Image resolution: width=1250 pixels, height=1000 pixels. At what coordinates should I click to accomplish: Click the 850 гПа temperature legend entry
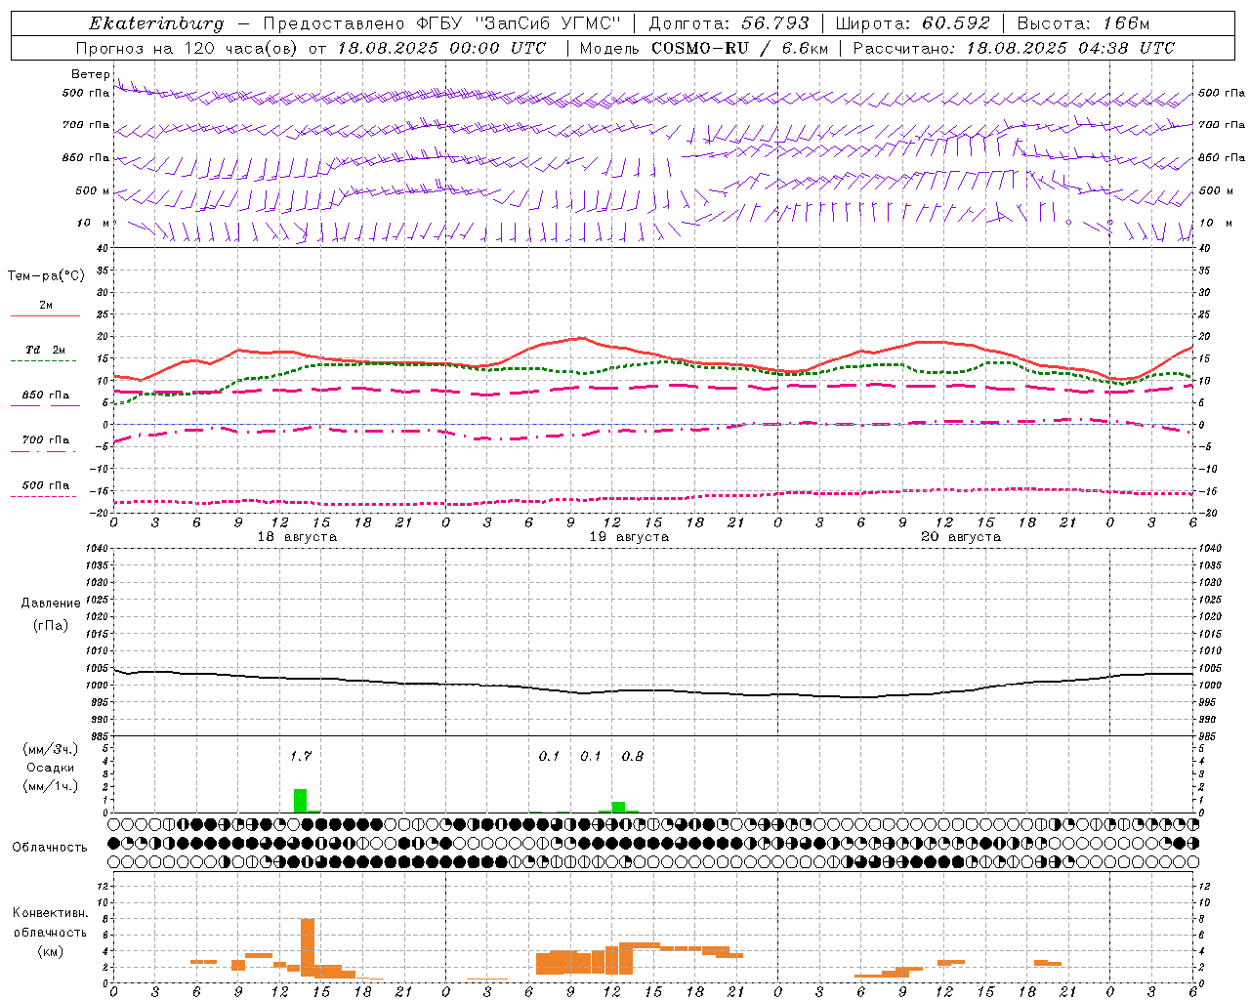(x=46, y=396)
